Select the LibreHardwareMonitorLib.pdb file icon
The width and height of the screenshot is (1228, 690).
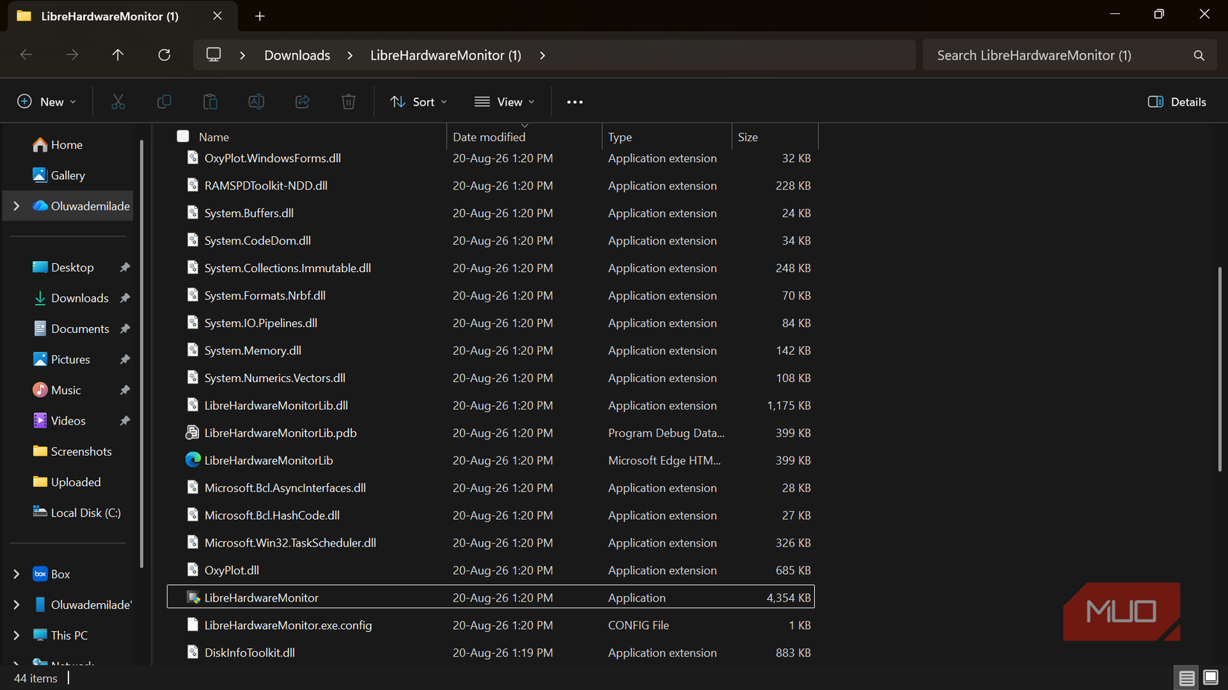(192, 433)
